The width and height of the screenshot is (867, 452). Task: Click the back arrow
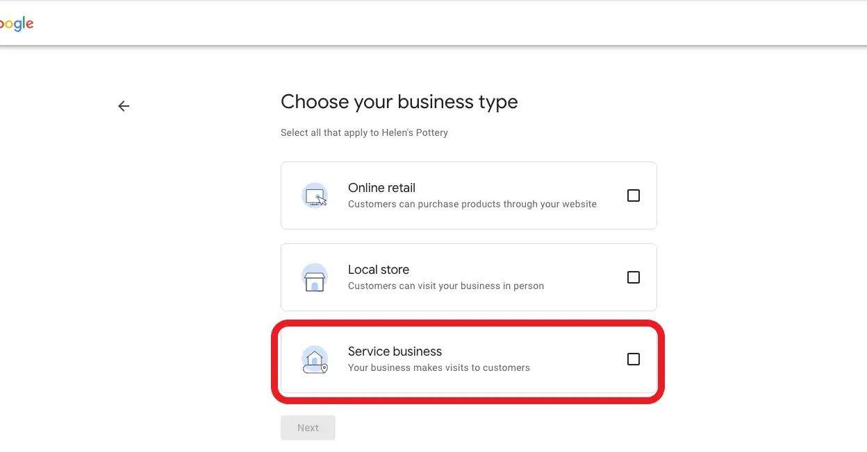coord(123,105)
